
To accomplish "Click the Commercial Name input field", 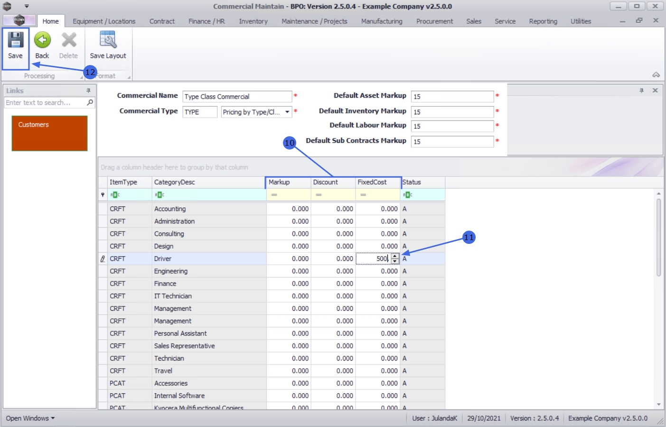I will point(237,96).
